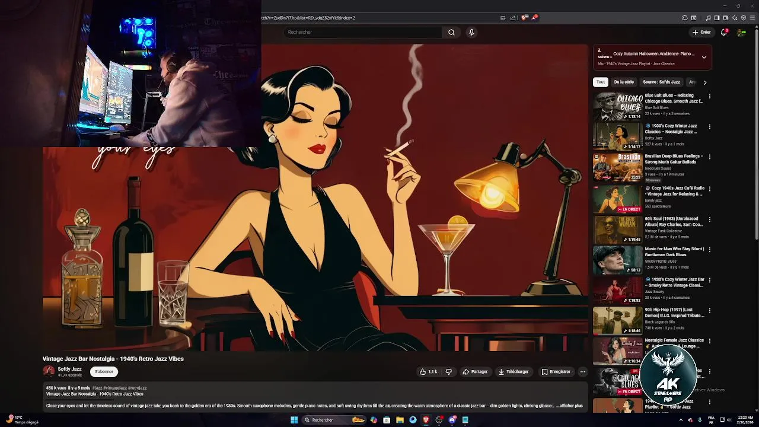The image size is (759, 427).
Task: Click the Enregistrer save button
Action: pyautogui.click(x=556, y=372)
